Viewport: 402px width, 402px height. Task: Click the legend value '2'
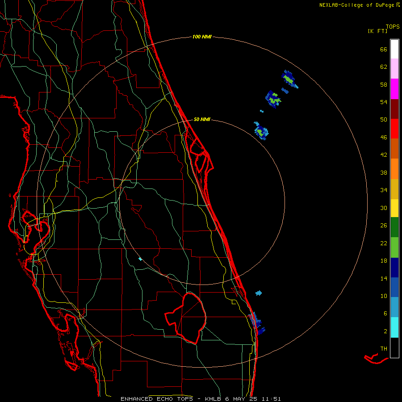(x=385, y=331)
